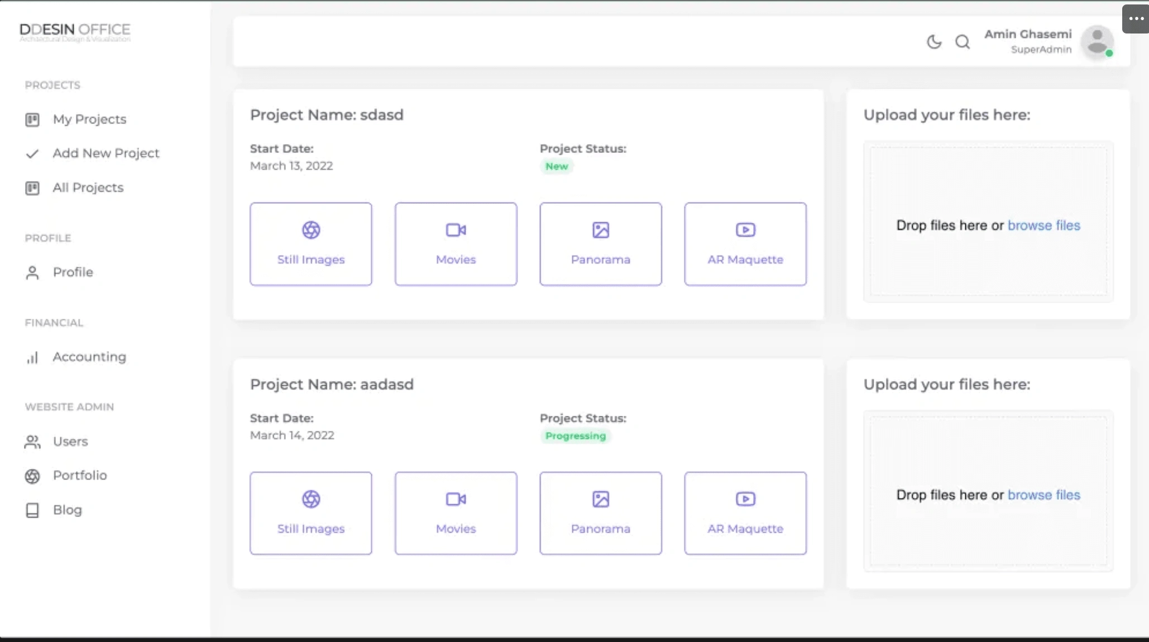The height and width of the screenshot is (642, 1149).
Task: Open the user avatar menu
Action: pyautogui.click(x=1097, y=42)
